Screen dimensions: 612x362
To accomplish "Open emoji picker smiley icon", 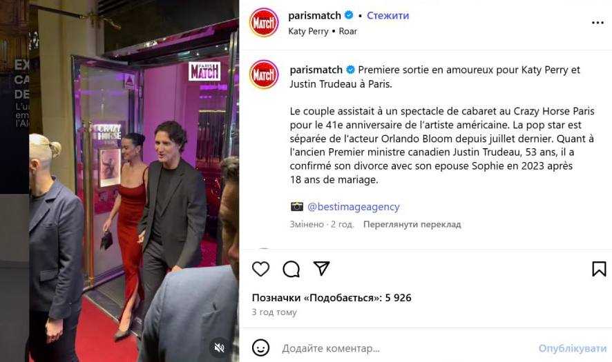I will [x=260, y=348].
